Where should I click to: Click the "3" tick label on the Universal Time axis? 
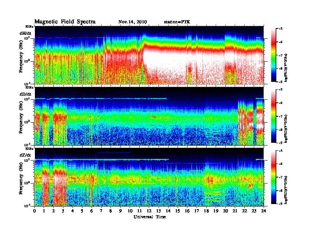[x=63, y=211]
